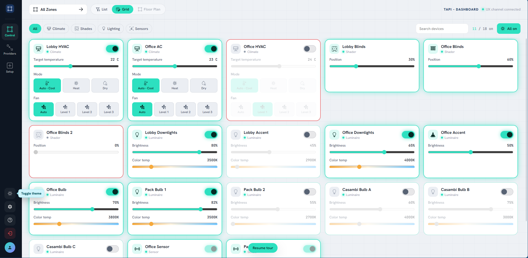Switch on Casambi Bulb A

(x=408, y=192)
